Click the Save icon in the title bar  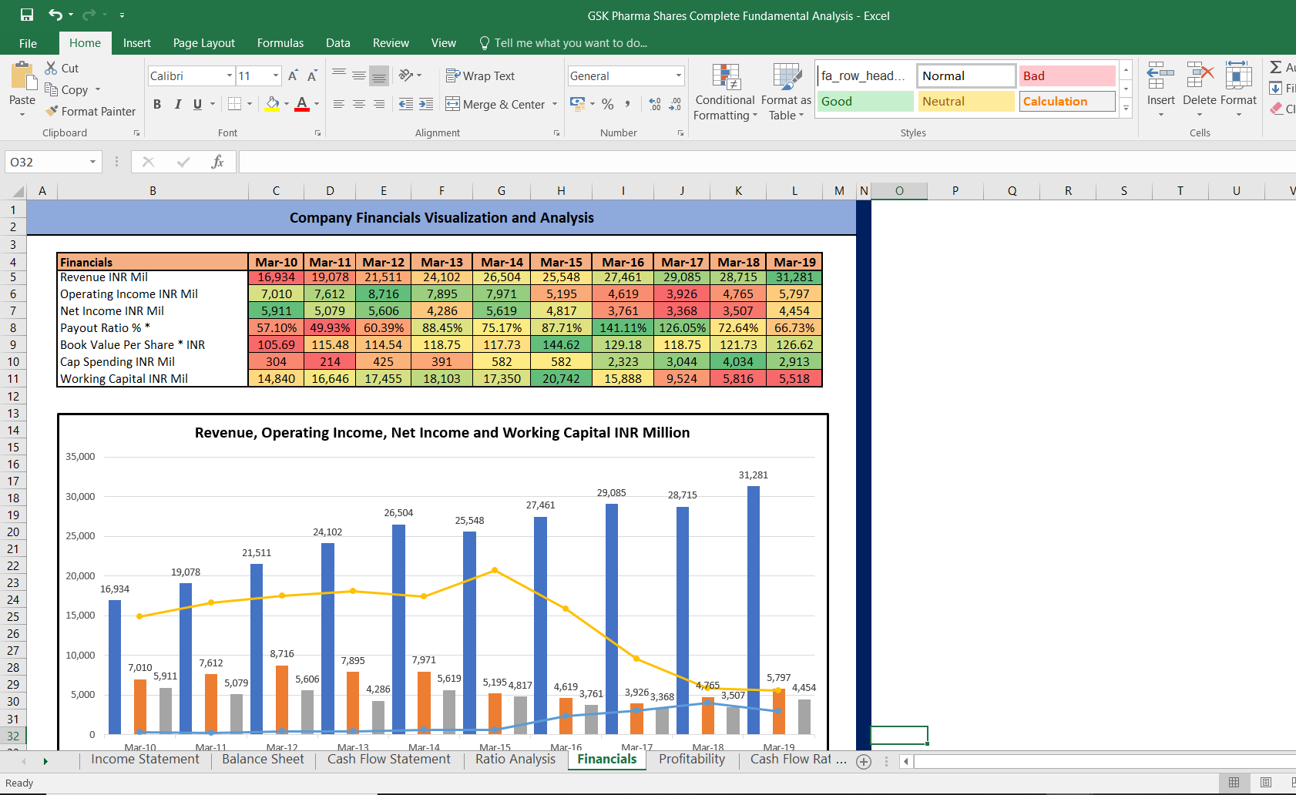(x=27, y=15)
